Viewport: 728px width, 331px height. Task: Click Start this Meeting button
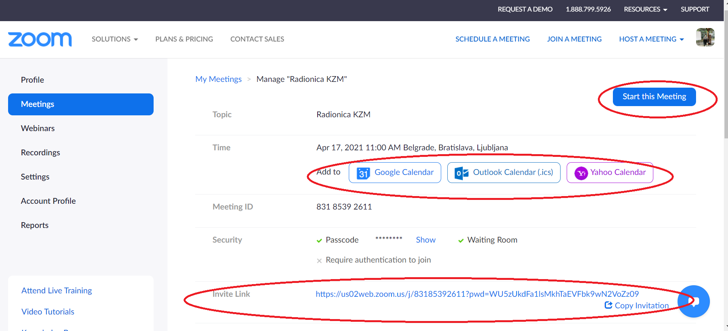click(654, 96)
